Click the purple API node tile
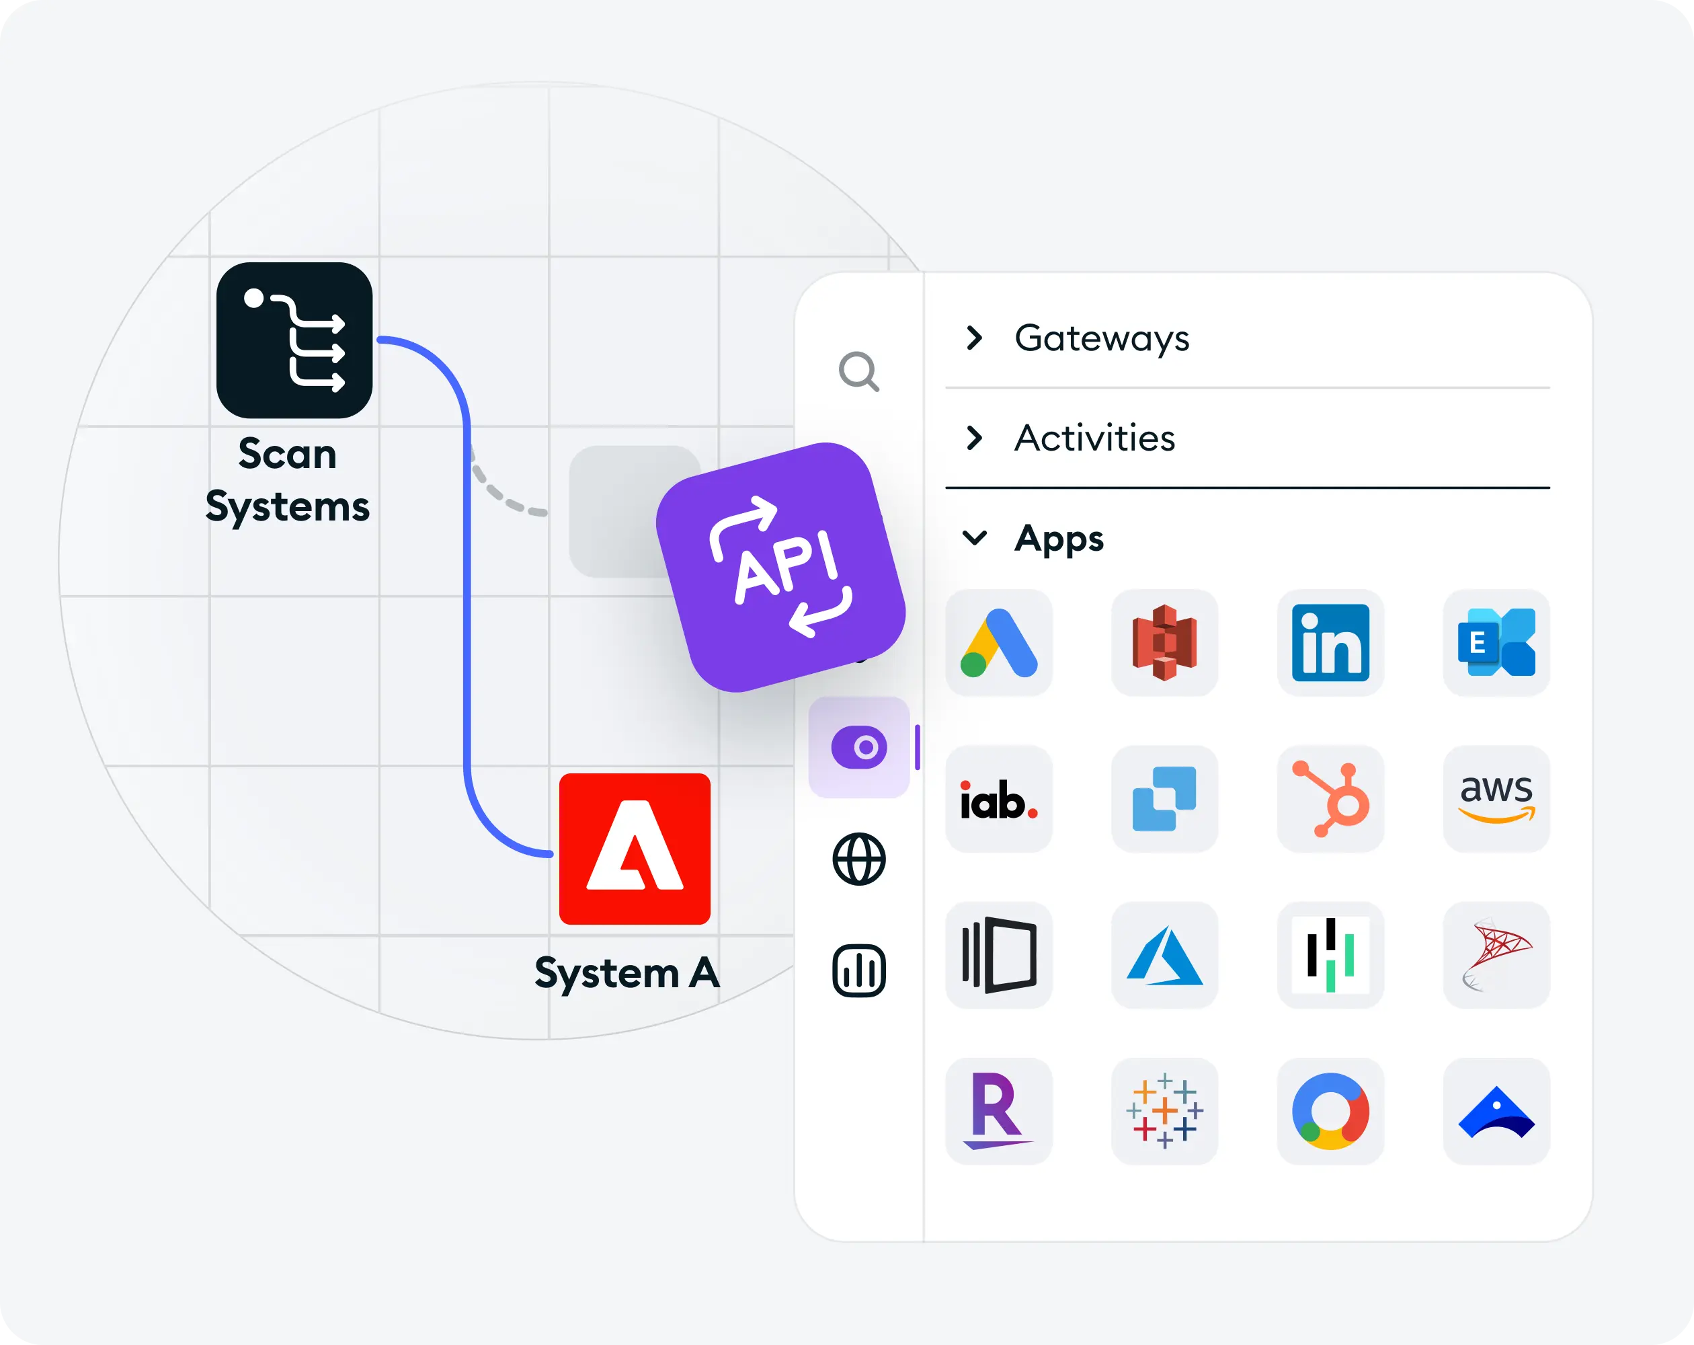This screenshot has height=1345, width=1694. coord(780,567)
